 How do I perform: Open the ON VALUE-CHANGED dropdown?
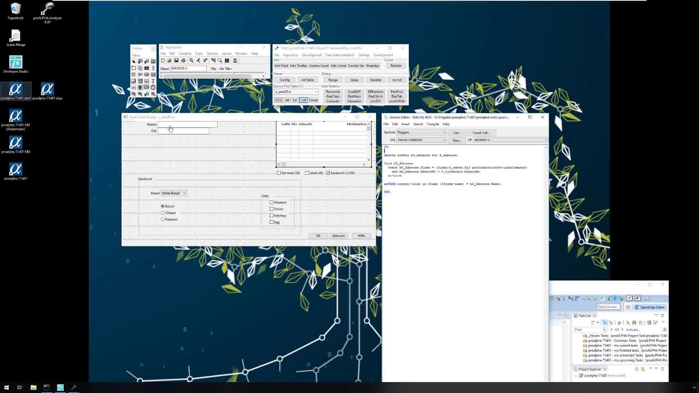[x=422, y=140]
